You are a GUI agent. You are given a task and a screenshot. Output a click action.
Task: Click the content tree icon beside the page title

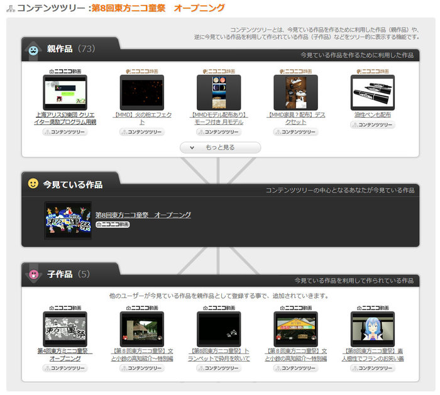click(11, 9)
